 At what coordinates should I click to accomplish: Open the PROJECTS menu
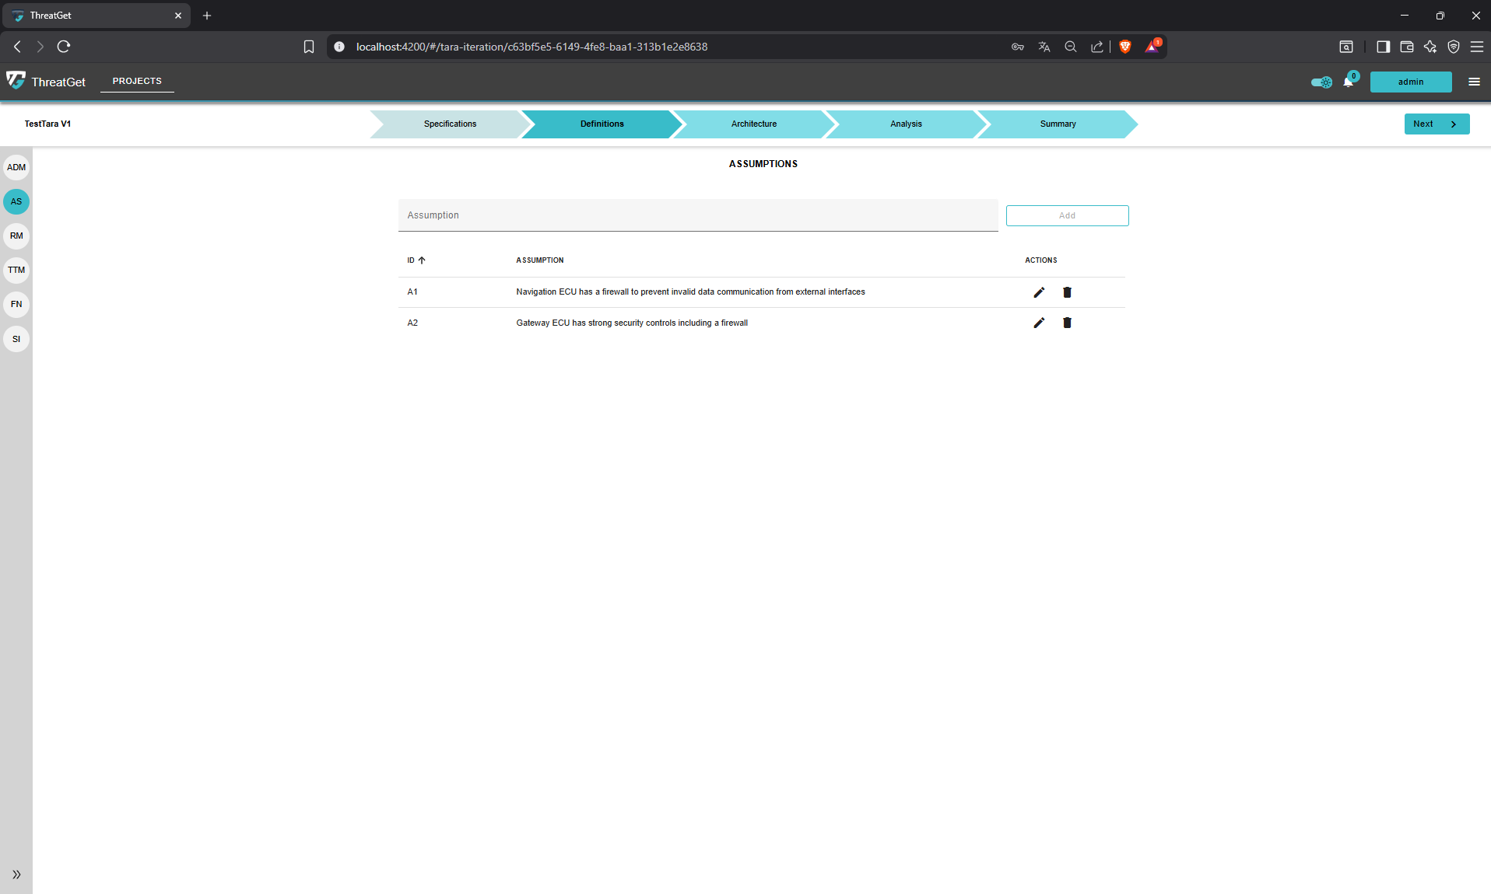[x=137, y=81]
